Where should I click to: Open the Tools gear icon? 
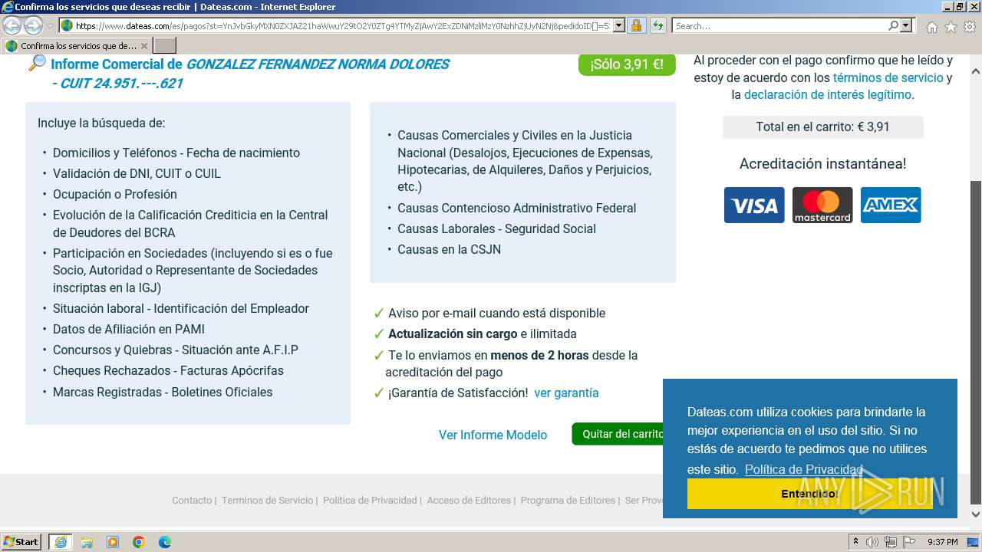tap(970, 27)
